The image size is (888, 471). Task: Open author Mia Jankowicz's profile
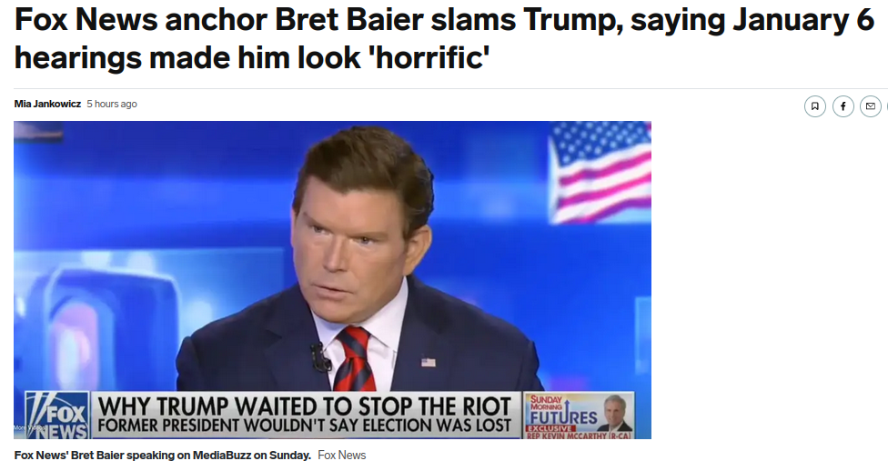tap(47, 104)
